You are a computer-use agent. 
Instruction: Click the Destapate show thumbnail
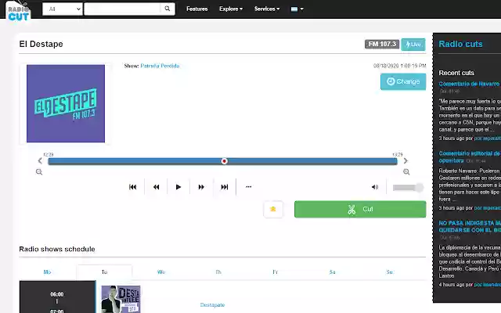coord(121,299)
